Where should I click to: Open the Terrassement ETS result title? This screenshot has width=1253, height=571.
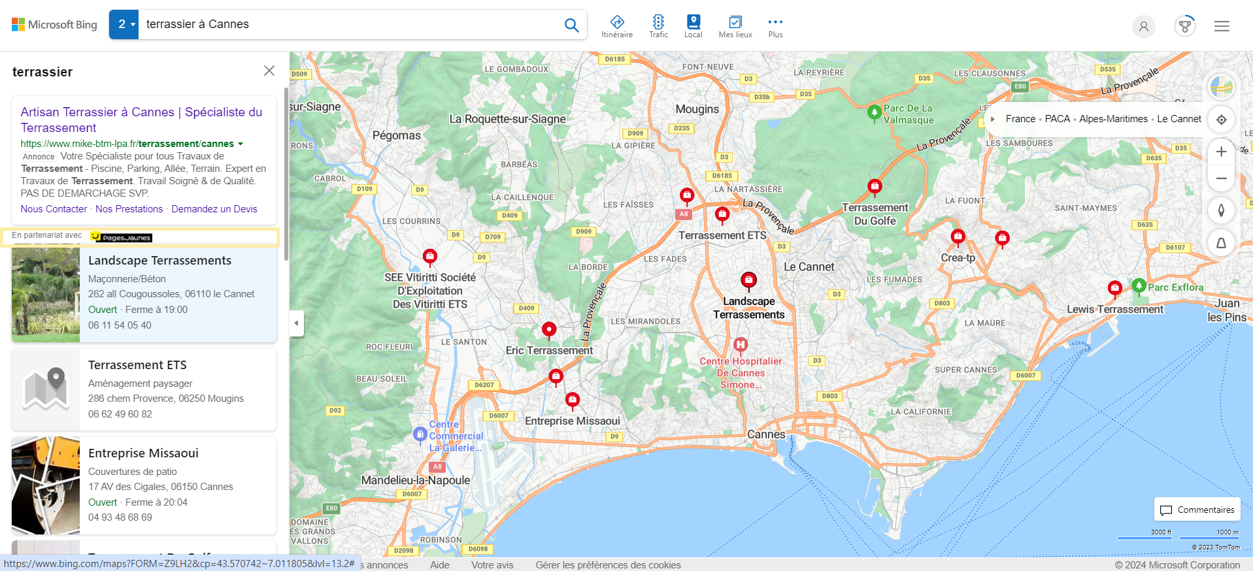tap(137, 365)
